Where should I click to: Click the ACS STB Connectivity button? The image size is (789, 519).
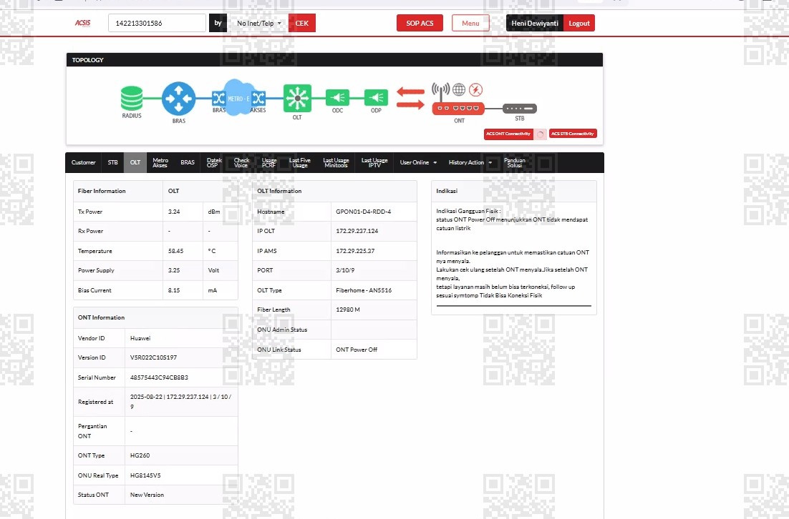point(573,134)
